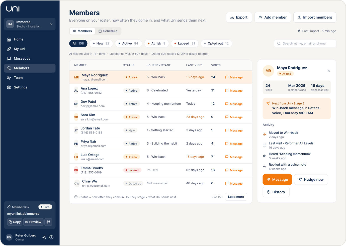Image resolution: width=346 pixels, height=246 pixels.
Task: Click Import members button
Action: click(x=315, y=17)
